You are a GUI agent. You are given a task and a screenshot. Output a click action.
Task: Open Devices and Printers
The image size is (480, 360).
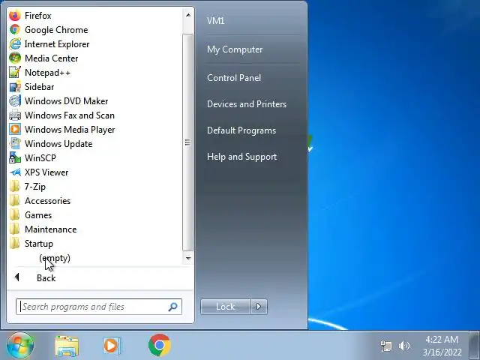click(x=247, y=104)
